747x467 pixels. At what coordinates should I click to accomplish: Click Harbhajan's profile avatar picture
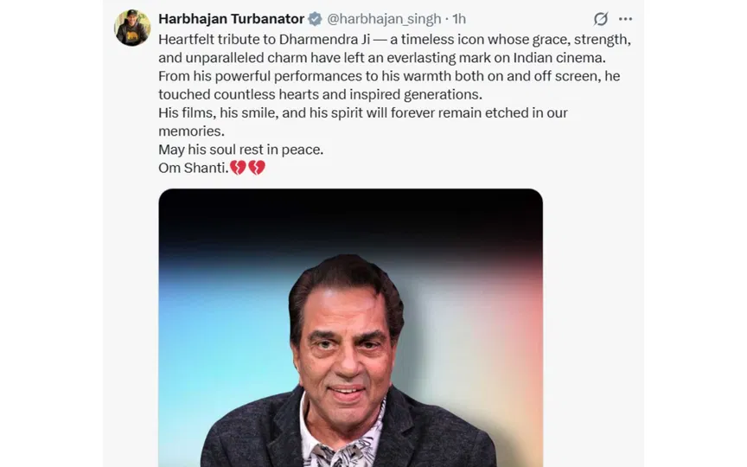tap(132, 28)
